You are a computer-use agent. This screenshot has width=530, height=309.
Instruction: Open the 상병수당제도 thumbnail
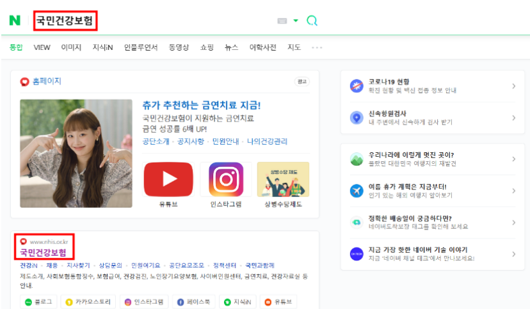pos(284,179)
